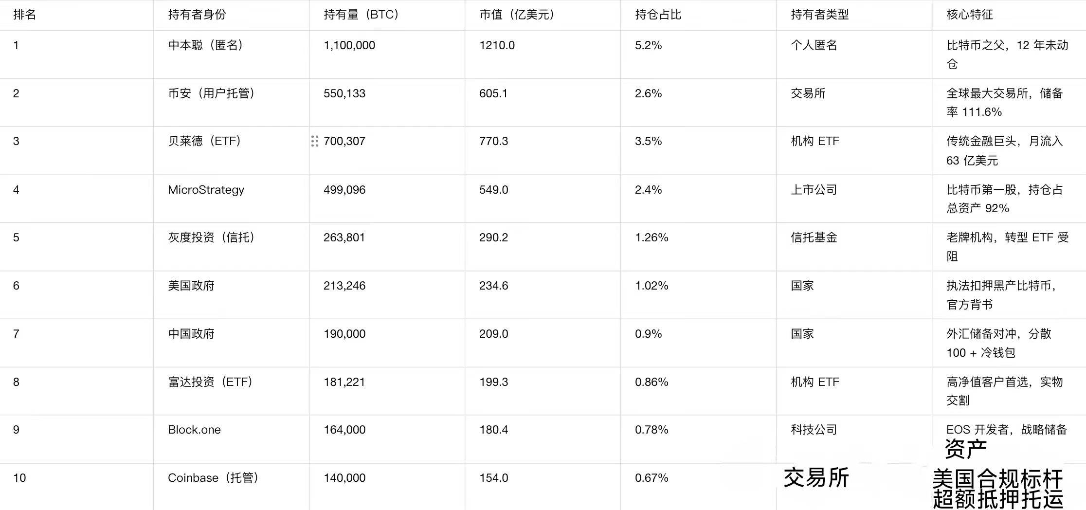The width and height of the screenshot is (1086, 510).
Task: Select the 富达投资（ETF）cell
Action: click(x=210, y=382)
